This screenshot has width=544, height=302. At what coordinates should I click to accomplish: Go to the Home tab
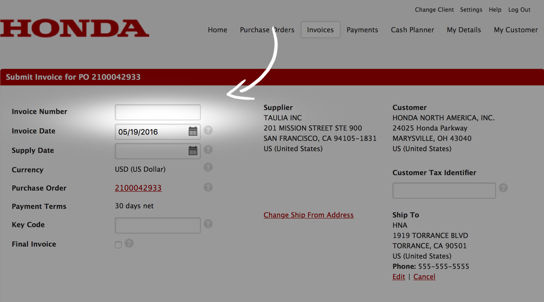coord(218,30)
